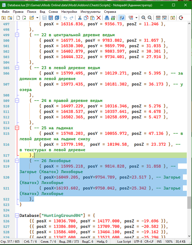Create a new blank document
Screen dimensions: 192x245
(18, 18)
